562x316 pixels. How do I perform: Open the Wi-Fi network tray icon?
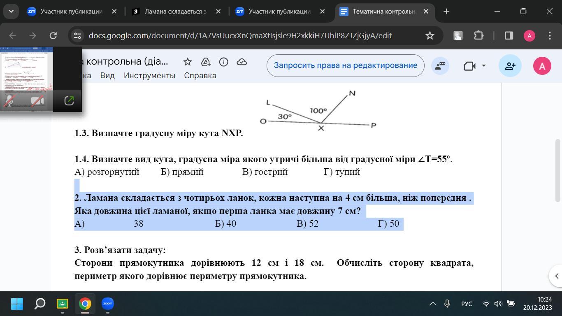(x=486, y=304)
